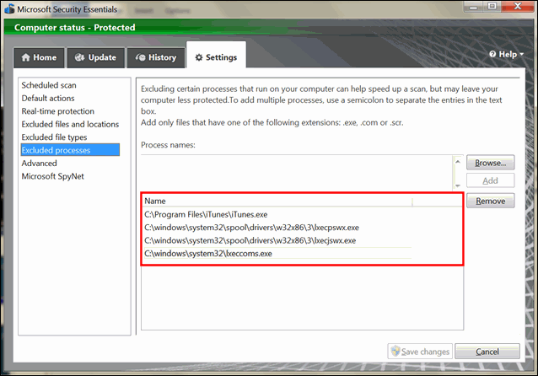The image size is (538, 376).
Task: Open Real-time protection settings
Action: 57,111
